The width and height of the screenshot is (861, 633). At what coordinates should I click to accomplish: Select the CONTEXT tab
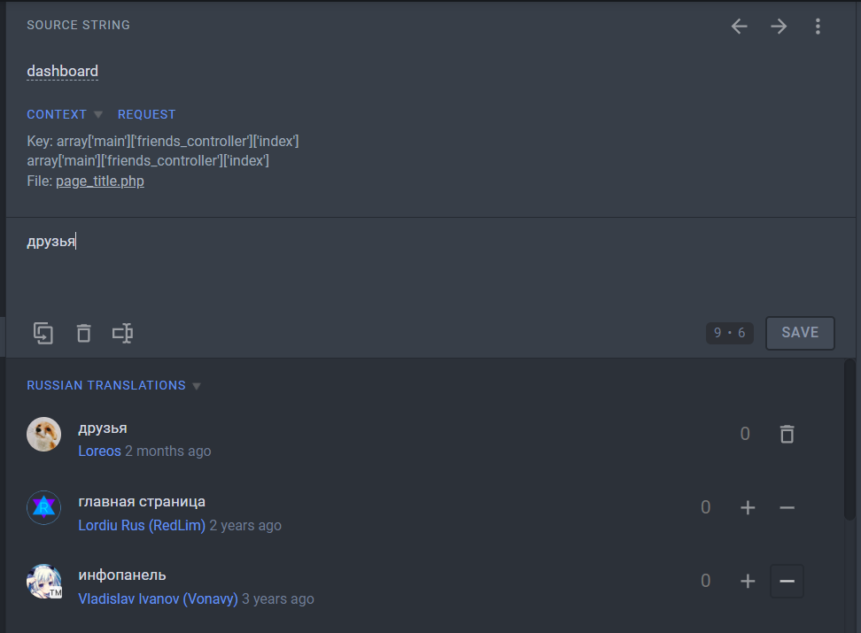(x=57, y=113)
